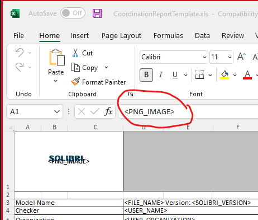Click the formula bar options dots

click(69, 111)
